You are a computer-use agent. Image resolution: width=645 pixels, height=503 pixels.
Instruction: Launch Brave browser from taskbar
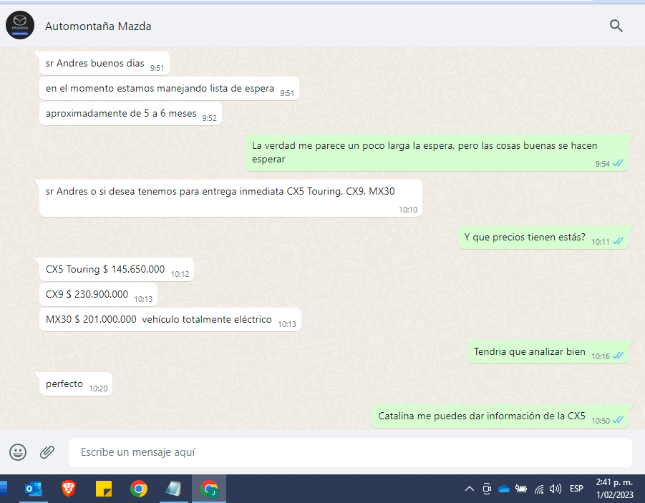[68, 489]
